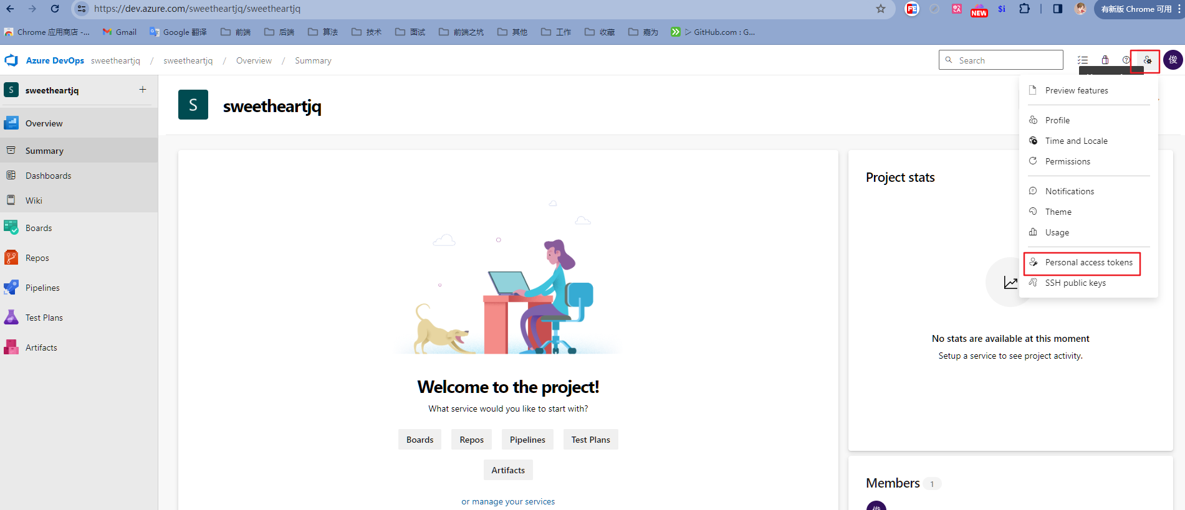
Task: Open Artifacts from the sidebar
Action: point(41,347)
